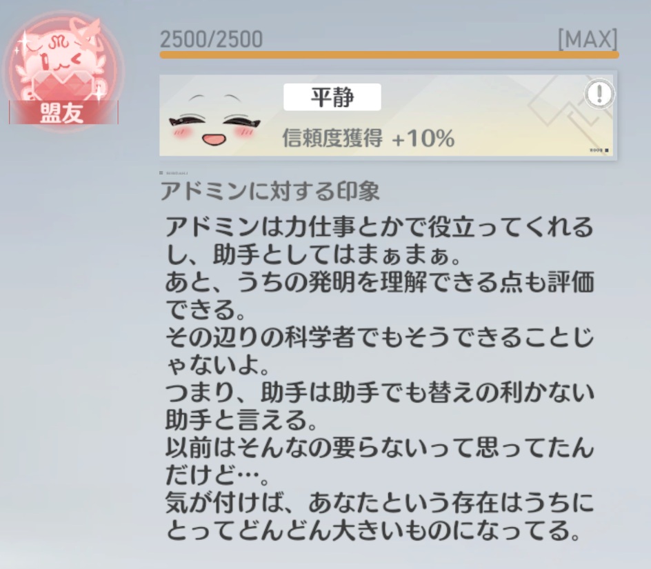Click the smiling chibi face emoticon
Image resolution: width=651 pixels, height=569 pixels.
pyautogui.click(x=214, y=121)
